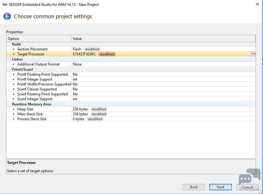The height and width of the screenshot is (194, 263).
Task: Select Scanf Classes Supported option
Action: (37, 89)
